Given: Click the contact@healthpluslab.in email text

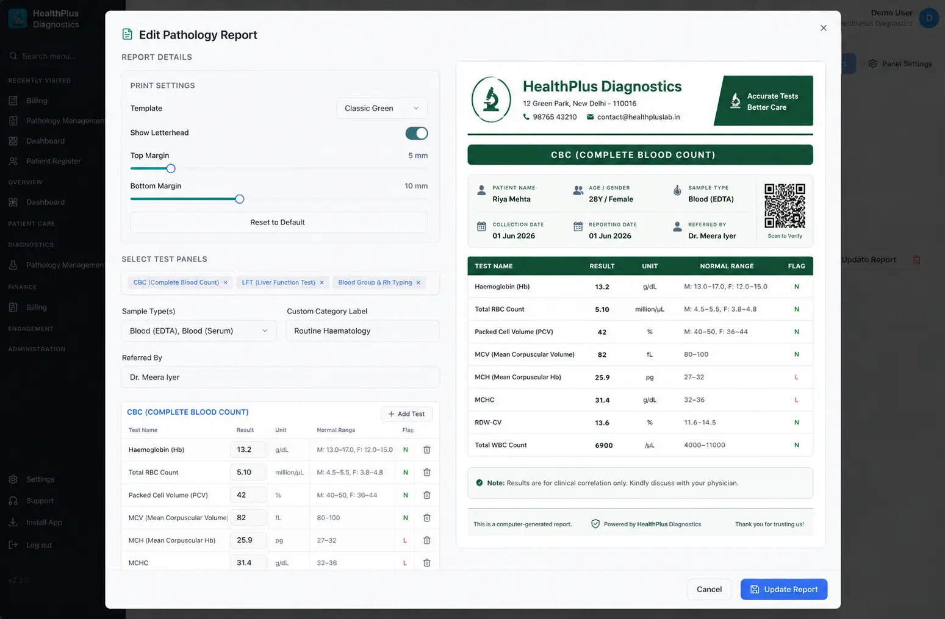Looking at the screenshot, I should pos(638,117).
